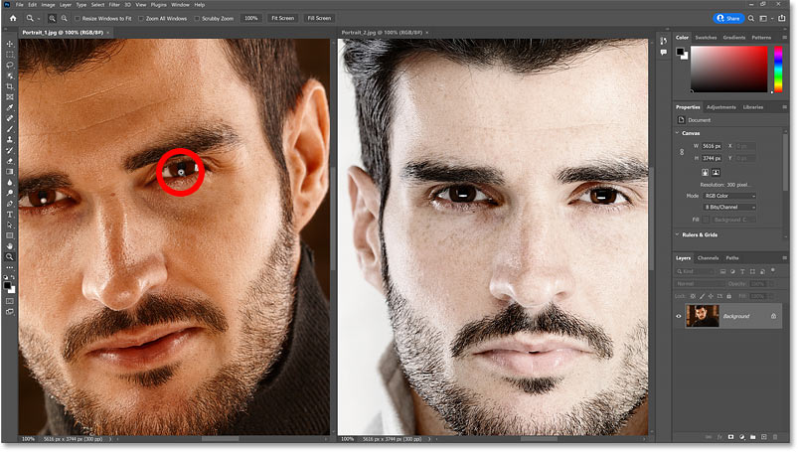Open the History panel icon
The width and height of the screenshot is (798, 452).
tap(663, 41)
